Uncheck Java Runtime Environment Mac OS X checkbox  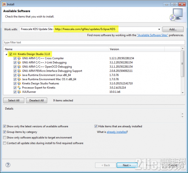click(15, 80)
